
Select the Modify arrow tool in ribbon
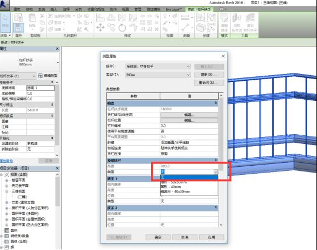(x=6, y=22)
